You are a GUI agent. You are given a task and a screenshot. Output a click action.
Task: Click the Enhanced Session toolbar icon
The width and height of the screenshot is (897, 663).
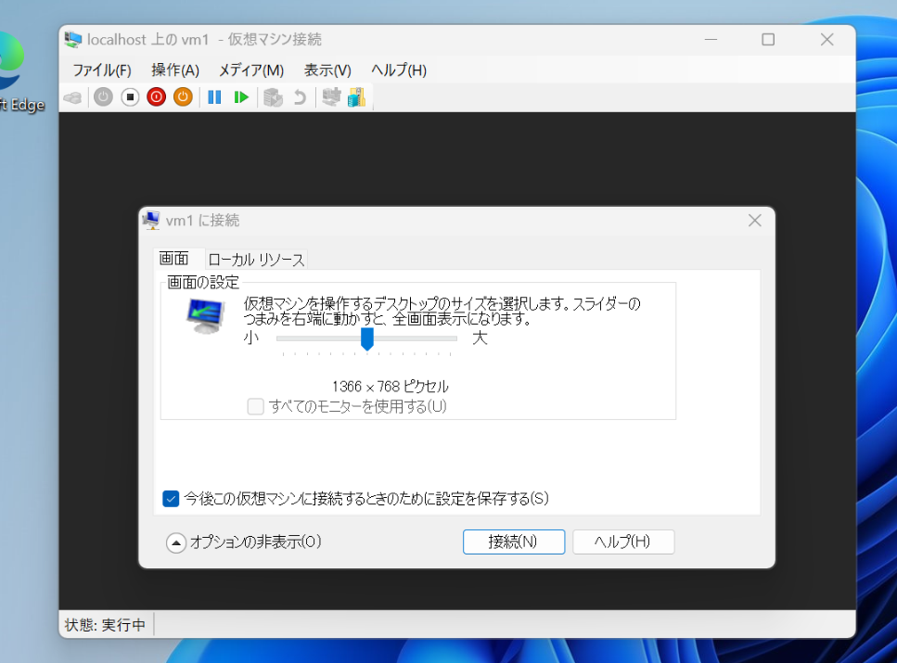pos(331,97)
